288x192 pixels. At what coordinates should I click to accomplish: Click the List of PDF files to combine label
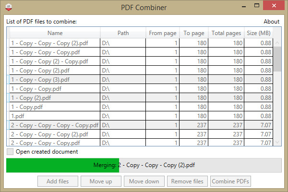41,22
